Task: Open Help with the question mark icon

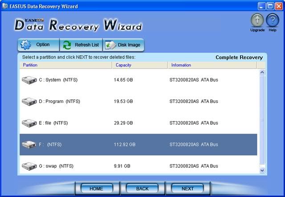Action: [273, 21]
